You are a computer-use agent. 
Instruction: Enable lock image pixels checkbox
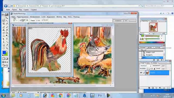(x=150, y=69)
